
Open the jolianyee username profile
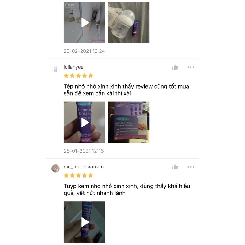click(x=73, y=67)
